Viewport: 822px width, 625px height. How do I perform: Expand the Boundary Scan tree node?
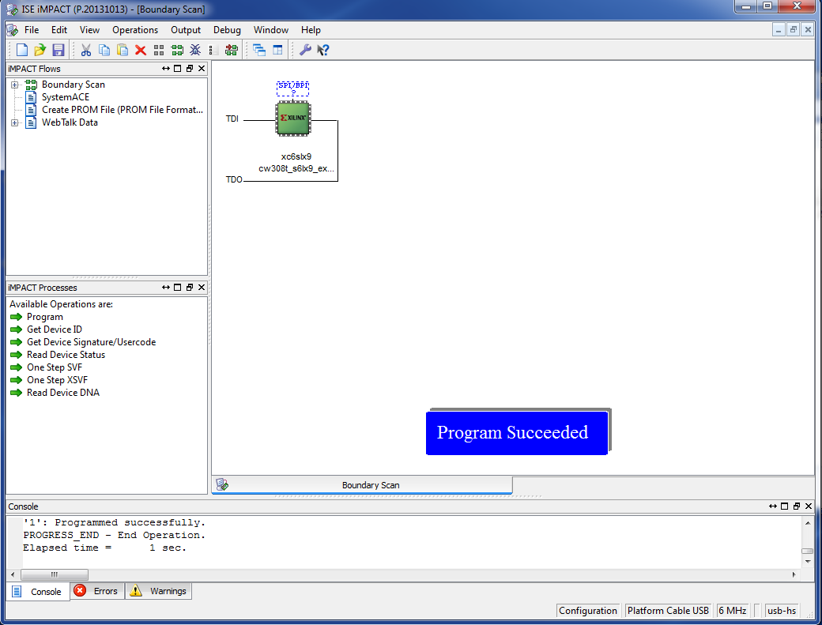pyautogui.click(x=15, y=85)
